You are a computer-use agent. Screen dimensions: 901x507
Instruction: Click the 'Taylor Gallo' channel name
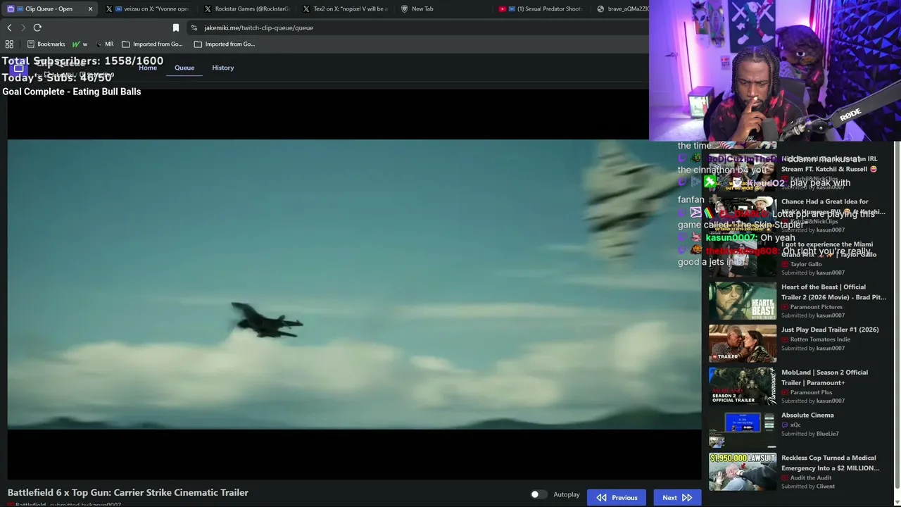pos(806,264)
